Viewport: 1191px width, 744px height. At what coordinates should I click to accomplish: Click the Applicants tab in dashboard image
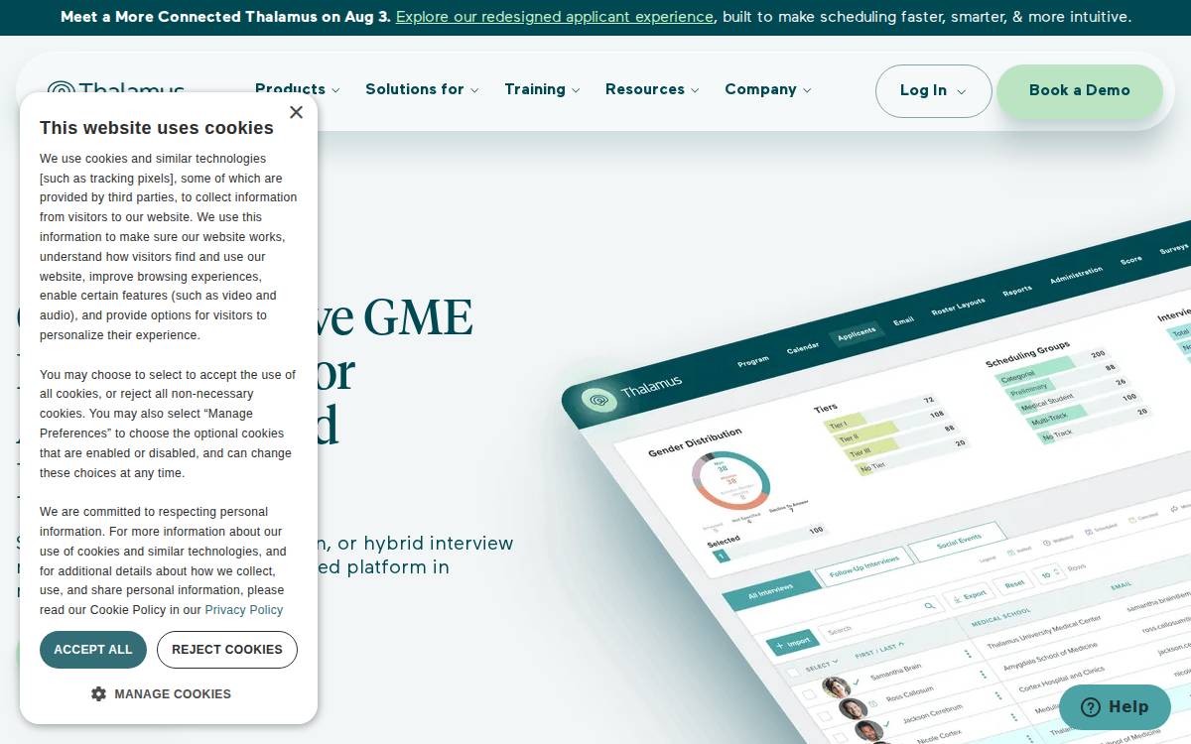(856, 335)
